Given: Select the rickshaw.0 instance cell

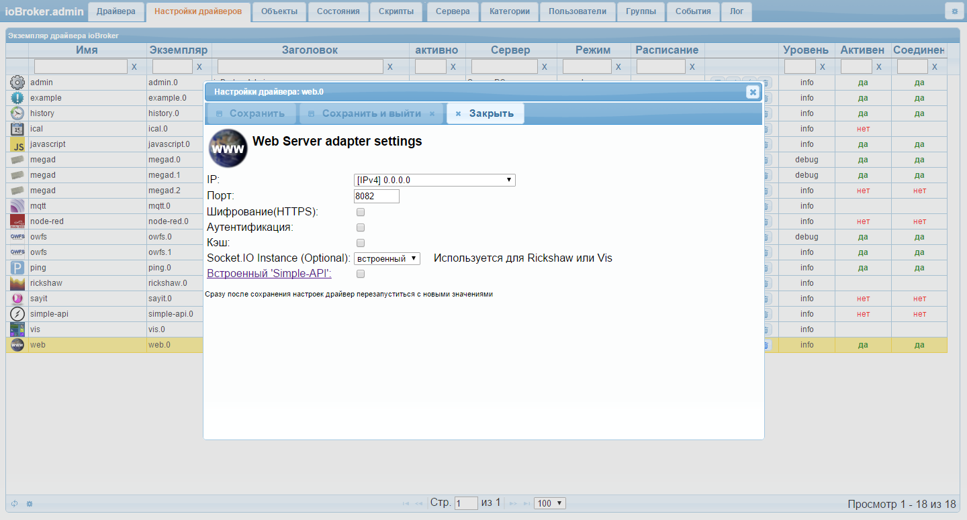Looking at the screenshot, I should click(175, 283).
